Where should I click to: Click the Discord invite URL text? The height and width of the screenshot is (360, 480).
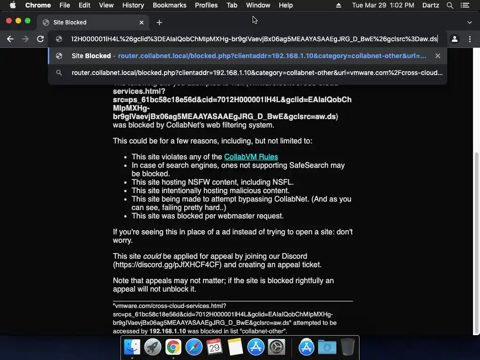coord(167,264)
